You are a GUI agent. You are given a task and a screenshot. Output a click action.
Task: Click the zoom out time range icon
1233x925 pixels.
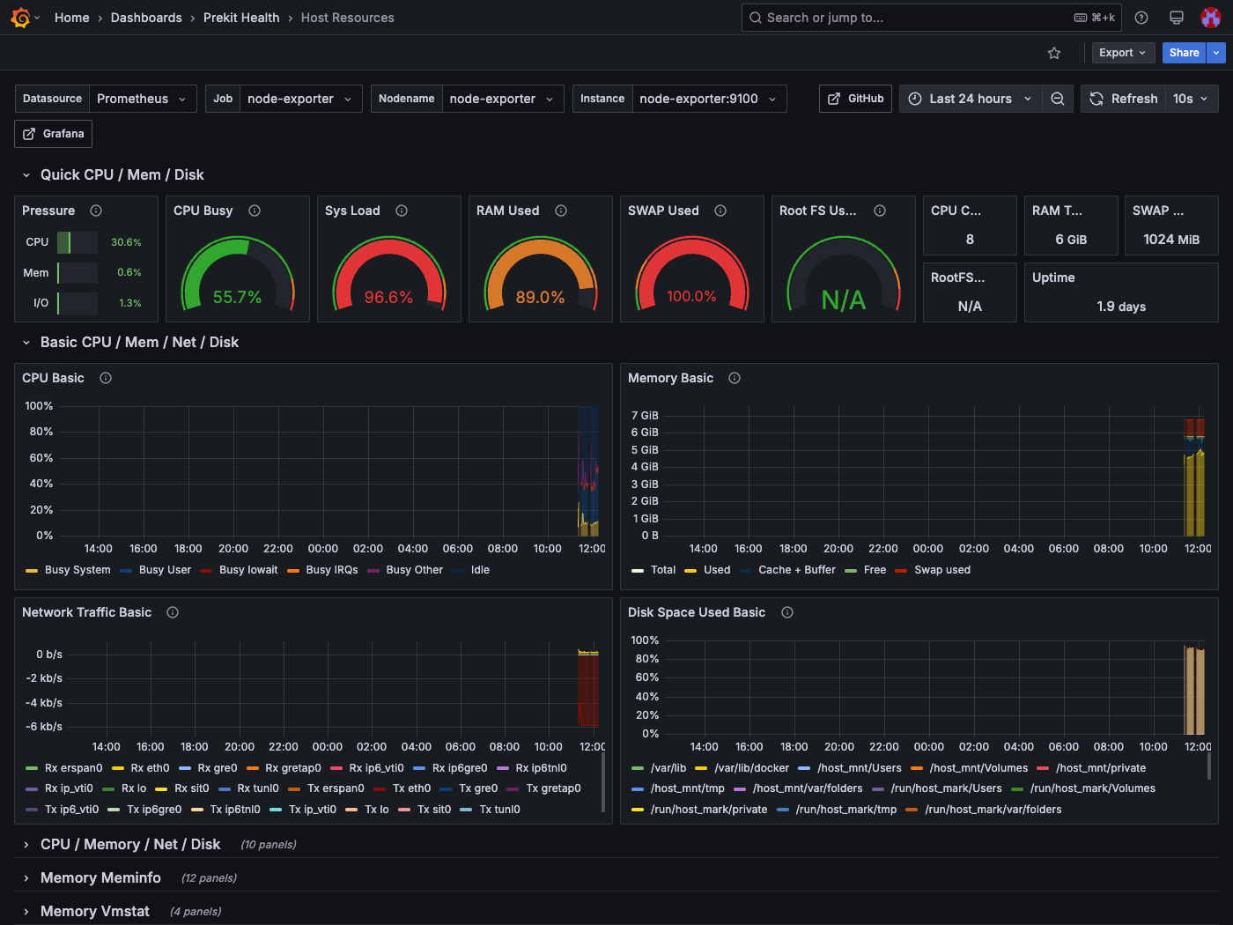click(x=1058, y=99)
